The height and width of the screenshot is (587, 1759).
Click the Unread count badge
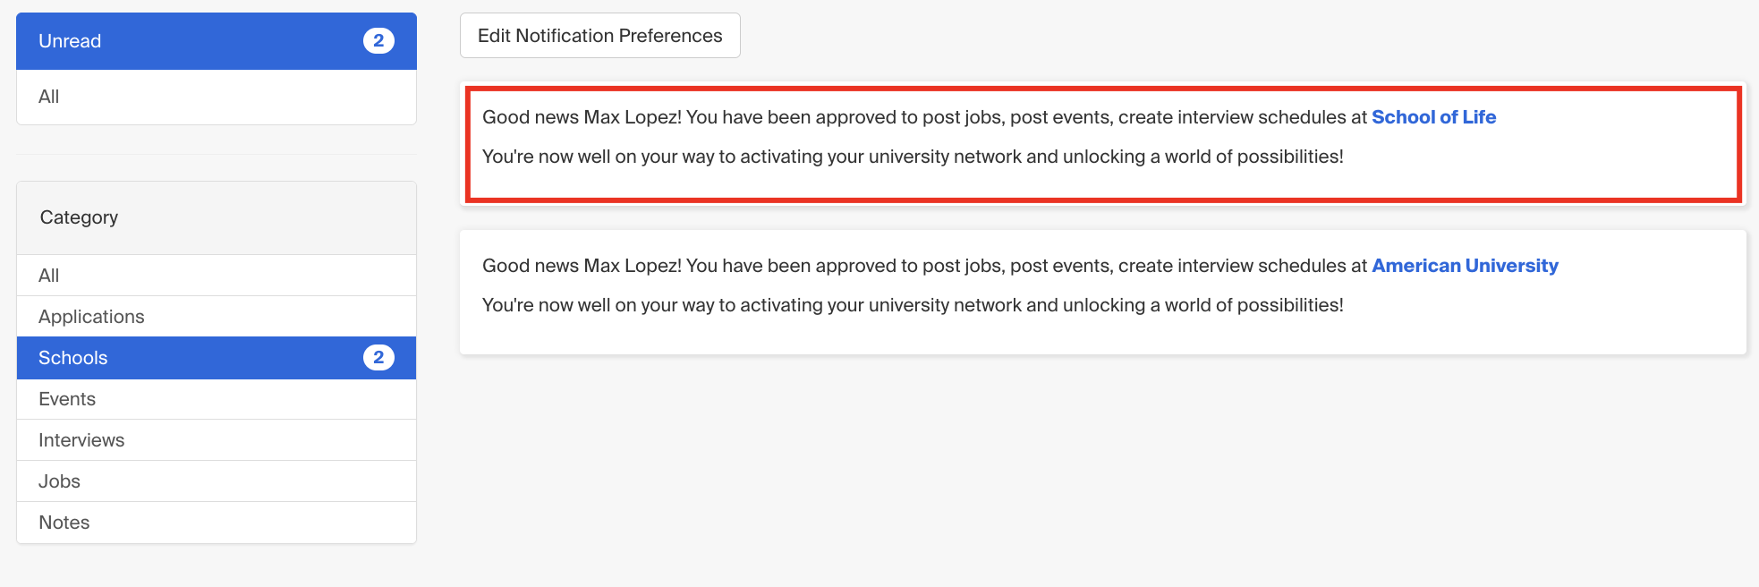point(378,41)
